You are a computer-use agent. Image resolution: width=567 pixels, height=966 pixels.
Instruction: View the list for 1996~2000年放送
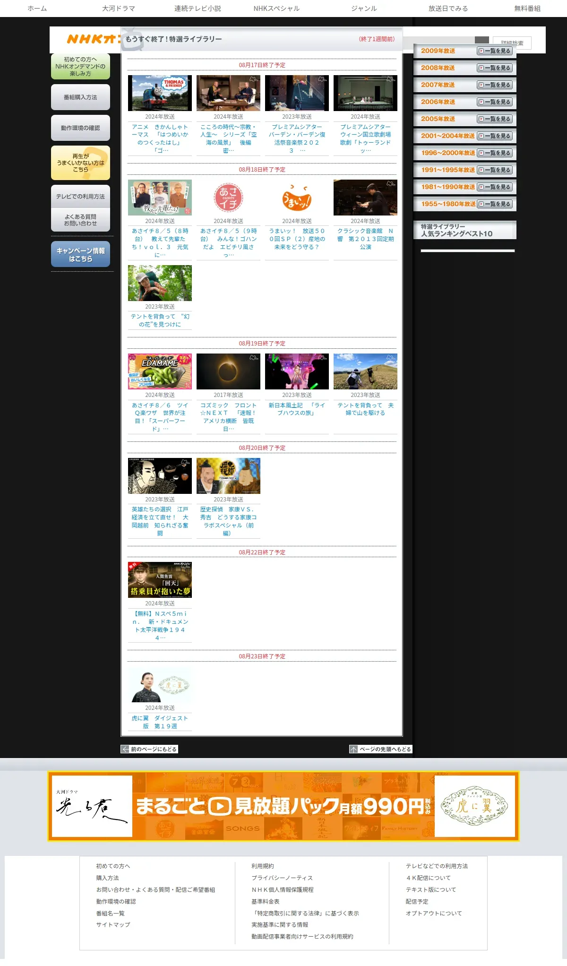coord(495,153)
